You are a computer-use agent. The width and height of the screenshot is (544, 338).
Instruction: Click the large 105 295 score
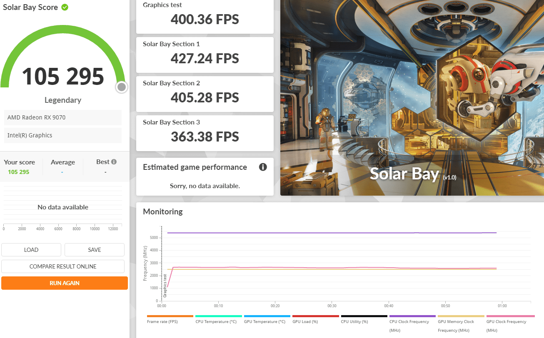pos(63,76)
